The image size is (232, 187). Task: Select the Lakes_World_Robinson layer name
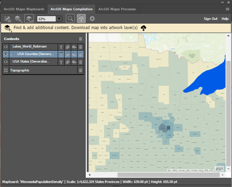point(30,46)
